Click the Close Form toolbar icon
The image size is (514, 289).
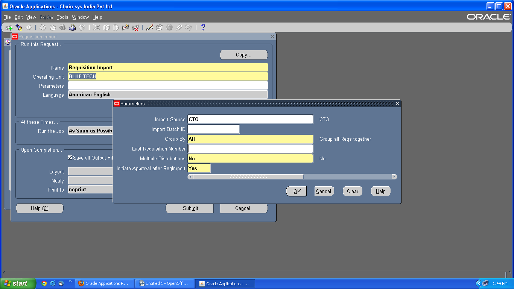(x=82, y=27)
